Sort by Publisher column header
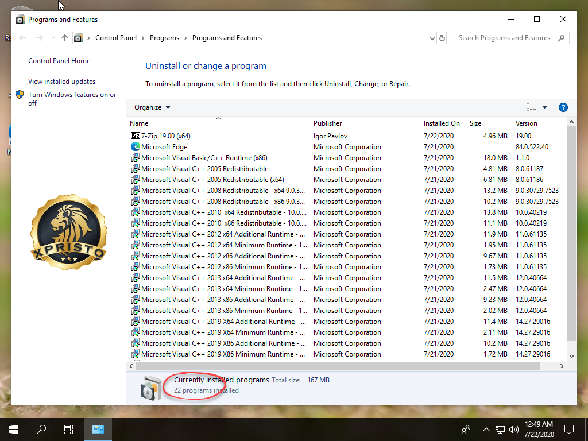588x441 pixels. click(x=365, y=123)
